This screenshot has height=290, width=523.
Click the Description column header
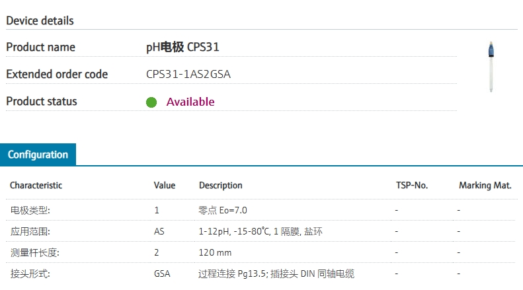(x=221, y=186)
